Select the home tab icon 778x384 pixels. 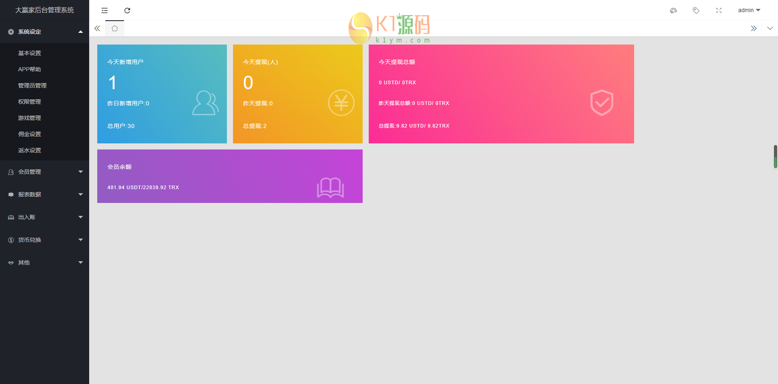point(115,28)
